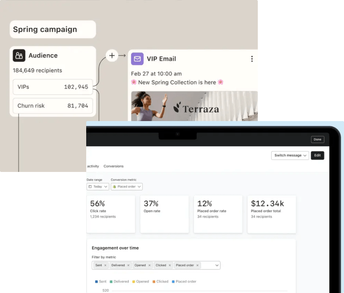Click the Edit button
This screenshot has height=293, width=344.
click(x=318, y=156)
